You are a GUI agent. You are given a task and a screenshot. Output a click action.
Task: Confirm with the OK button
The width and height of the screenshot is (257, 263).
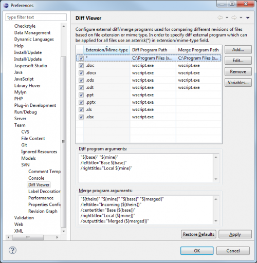tap(197, 251)
